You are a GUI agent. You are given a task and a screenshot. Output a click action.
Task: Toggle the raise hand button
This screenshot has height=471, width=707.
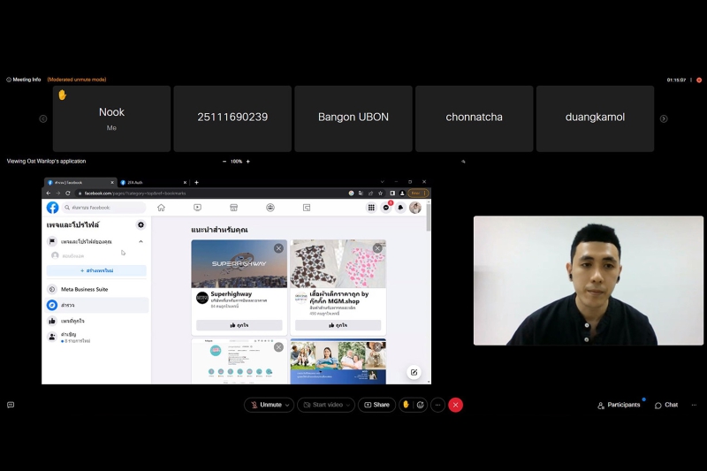click(406, 405)
